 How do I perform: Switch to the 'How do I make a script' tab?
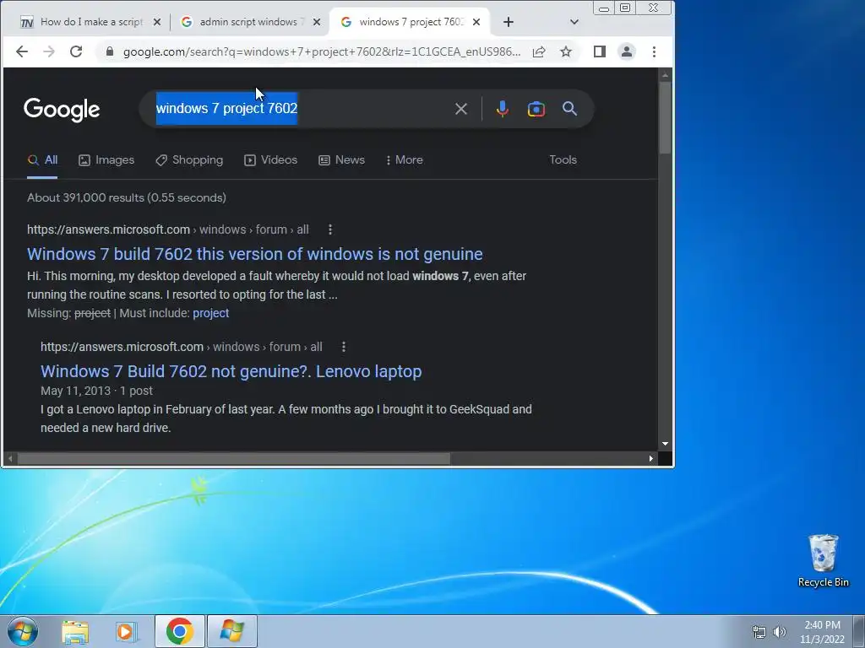tap(91, 22)
